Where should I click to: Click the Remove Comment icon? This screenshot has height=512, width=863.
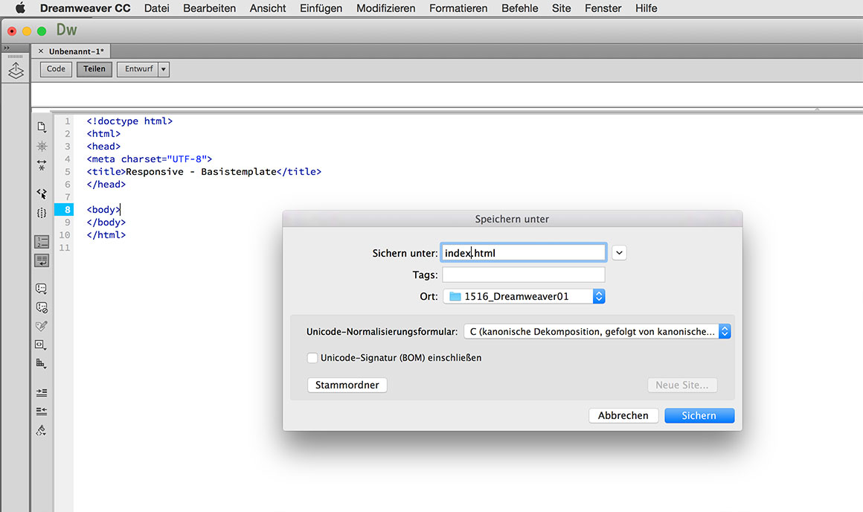[42, 307]
